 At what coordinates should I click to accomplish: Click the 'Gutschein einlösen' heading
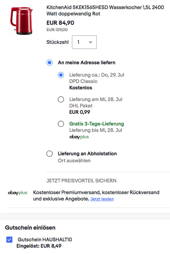coord(30,227)
